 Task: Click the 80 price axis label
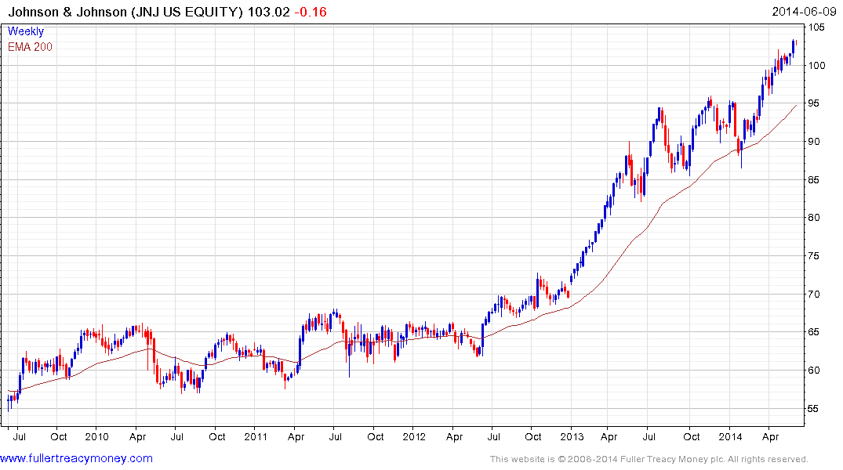814,218
